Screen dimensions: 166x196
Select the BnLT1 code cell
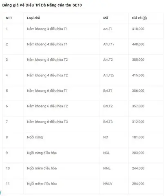(x=108, y=91)
